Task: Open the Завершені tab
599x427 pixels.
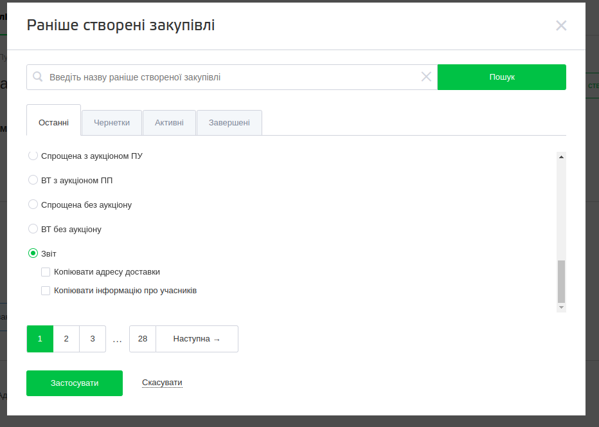Action: click(229, 122)
